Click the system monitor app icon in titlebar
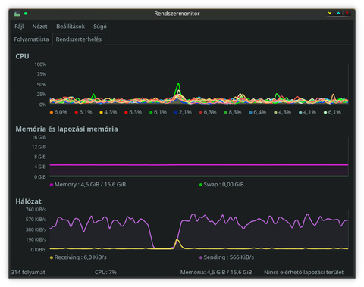 point(17,14)
